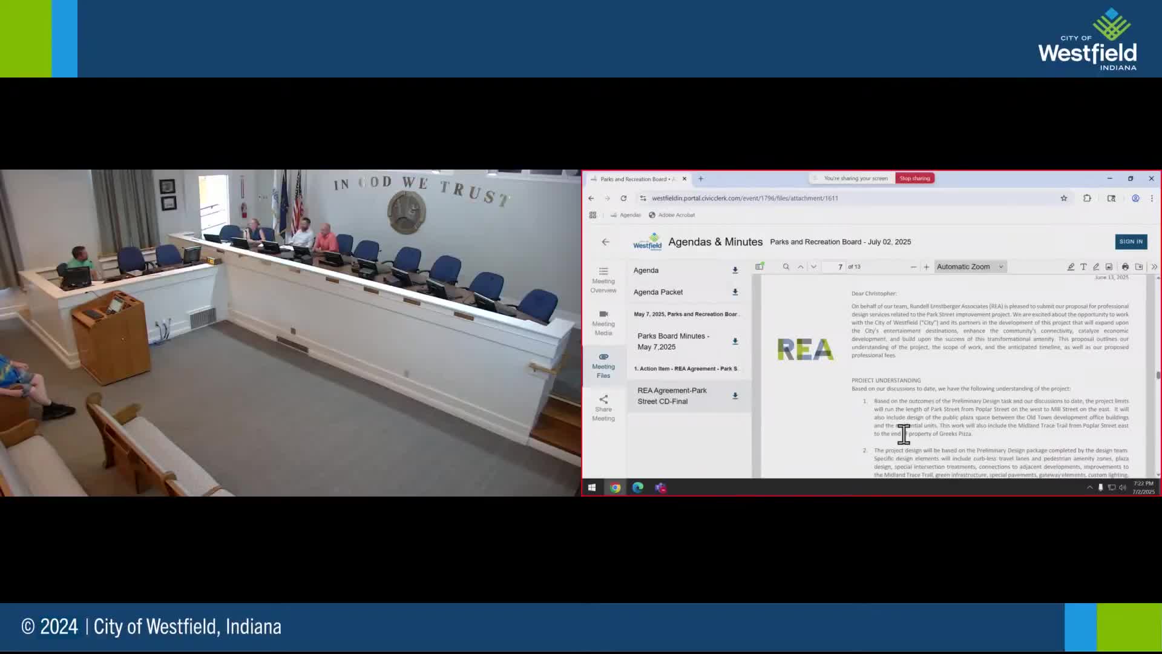Open Microsoft Edge from the taskbar
The width and height of the screenshot is (1162, 654).
click(638, 487)
